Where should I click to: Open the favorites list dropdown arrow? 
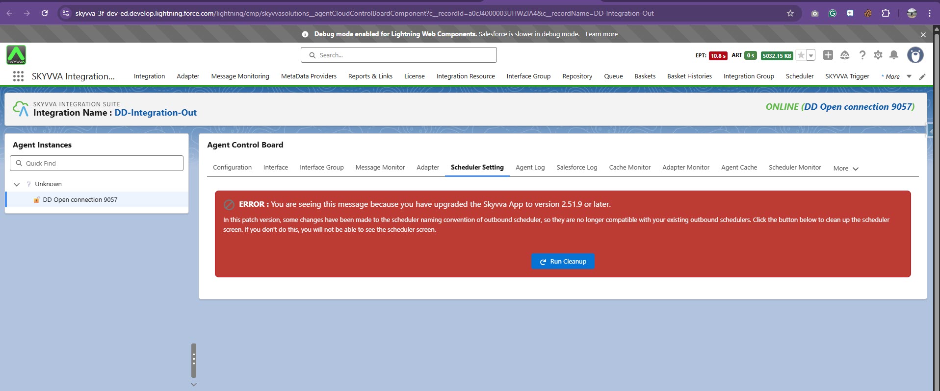click(x=811, y=55)
